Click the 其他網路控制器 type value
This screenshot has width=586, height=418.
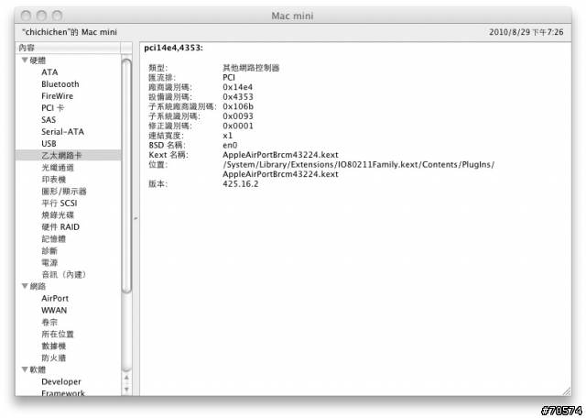pos(251,68)
